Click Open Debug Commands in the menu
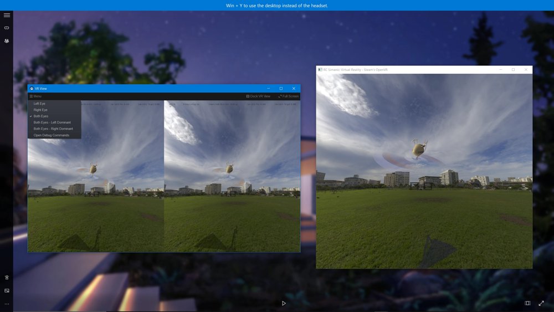This screenshot has height=312, width=554. pos(51,135)
